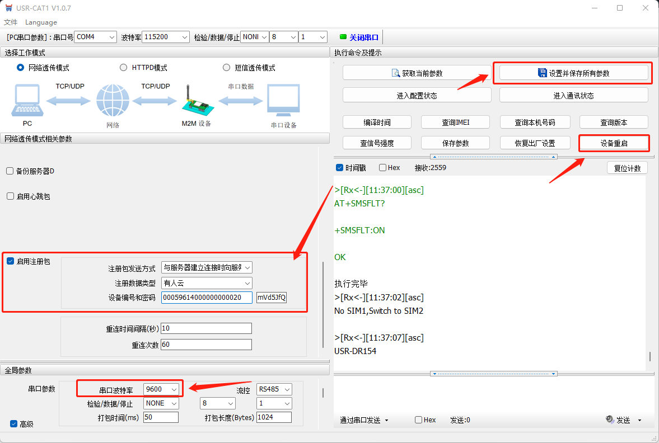659x443 pixels.
Task: Click the 获取当前参数 search icon button
Action: (417, 73)
